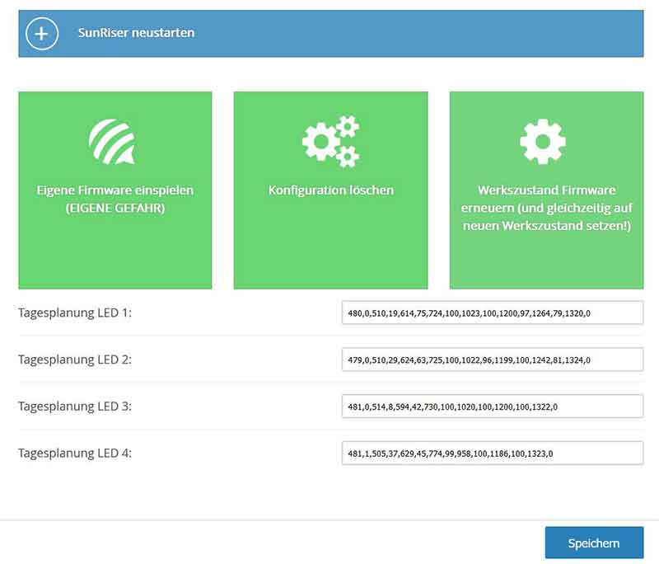Click the Tagesplanung LED 1 label
This screenshot has width=659, height=564.
(x=75, y=313)
